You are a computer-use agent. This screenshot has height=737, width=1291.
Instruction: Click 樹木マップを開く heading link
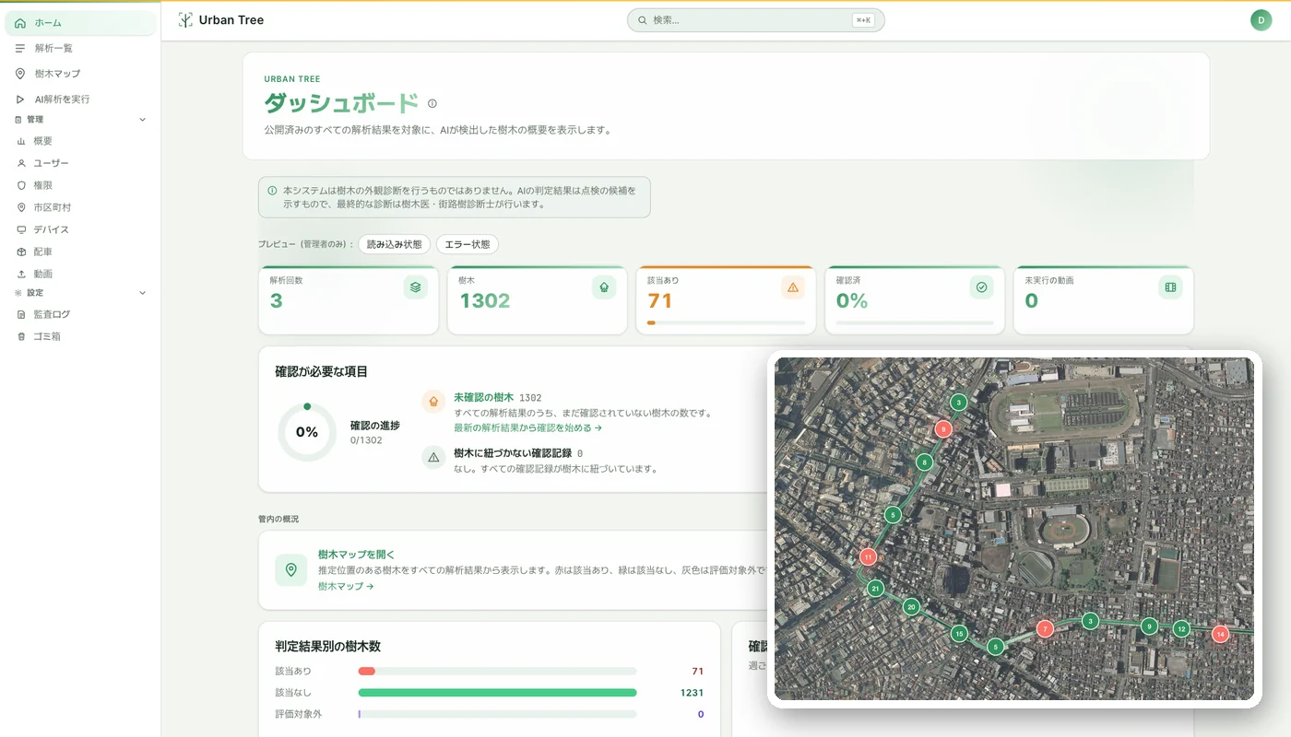[x=356, y=555]
